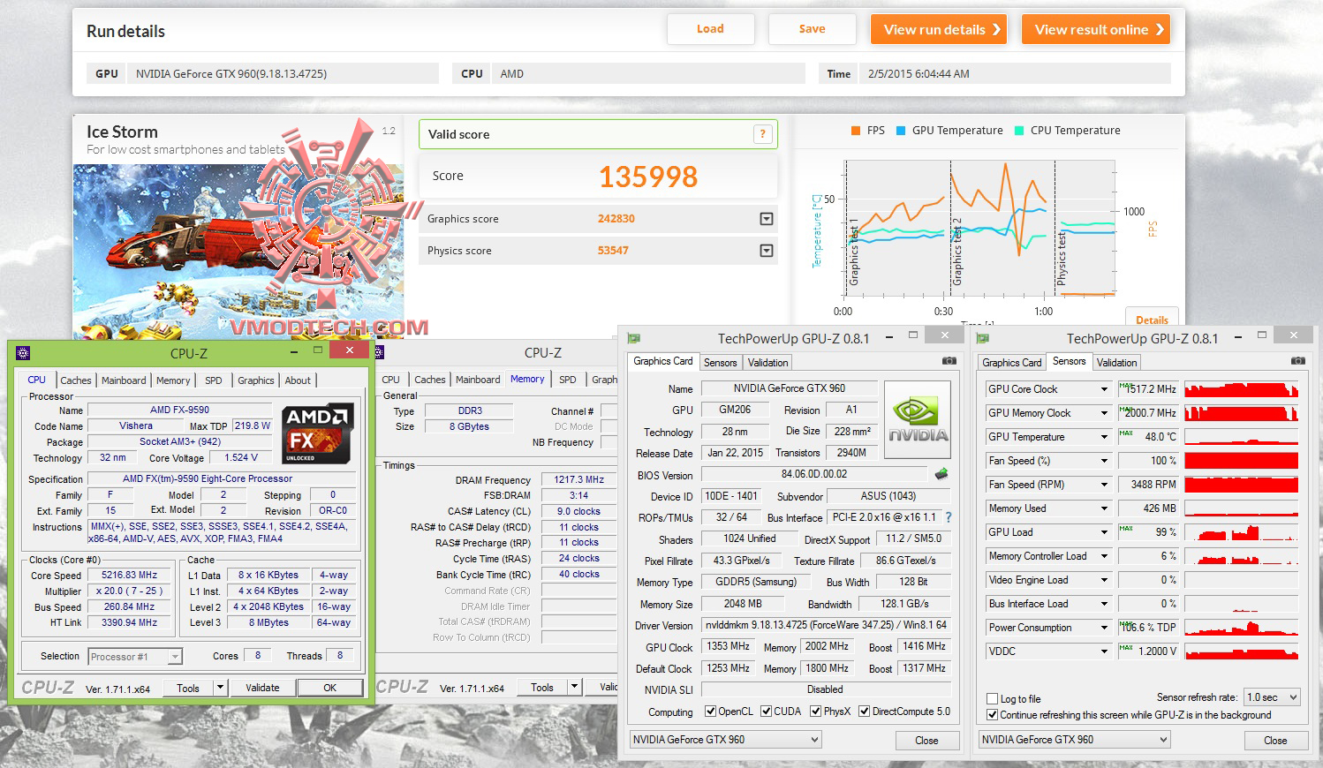1323x768 pixels.
Task: Click the BIOS Version field 84.06.0D.00.02
Action: (x=813, y=475)
